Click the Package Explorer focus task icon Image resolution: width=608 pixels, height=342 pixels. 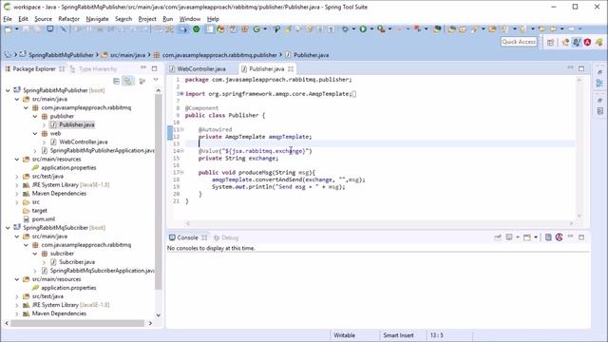(x=142, y=81)
